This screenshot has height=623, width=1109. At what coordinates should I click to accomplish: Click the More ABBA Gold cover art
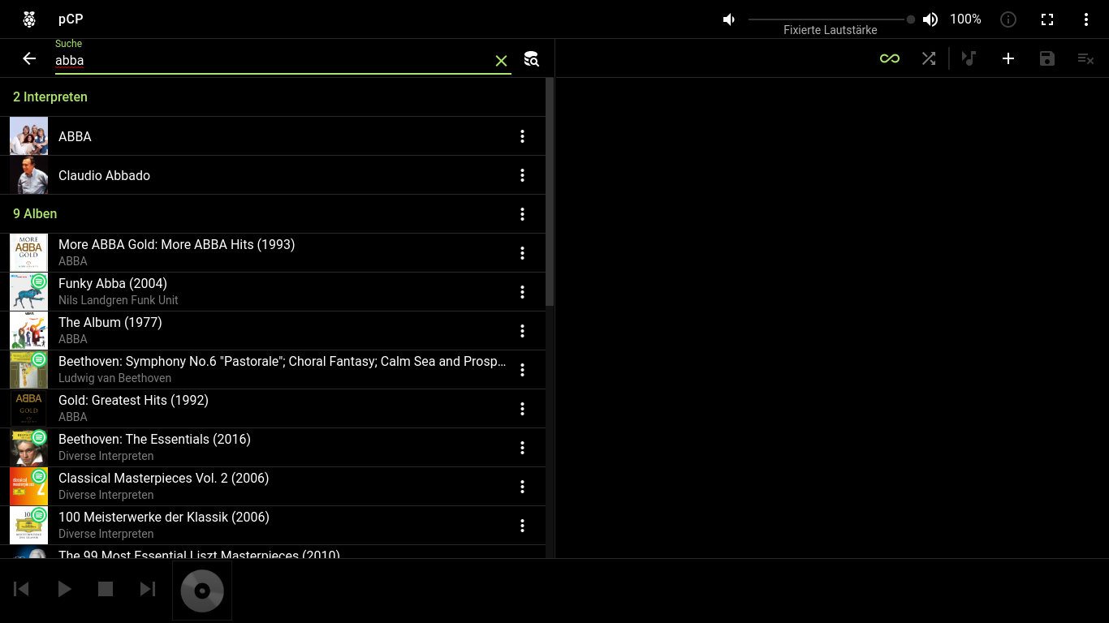click(28, 253)
